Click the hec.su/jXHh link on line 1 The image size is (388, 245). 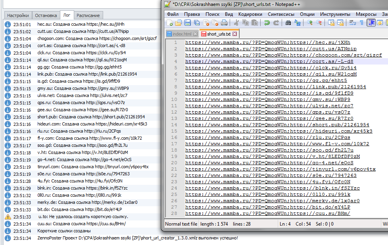coord(320,42)
